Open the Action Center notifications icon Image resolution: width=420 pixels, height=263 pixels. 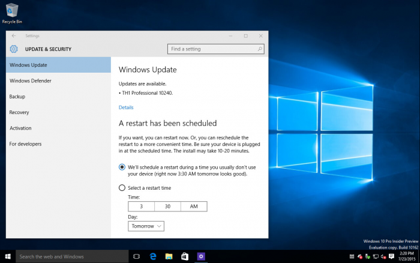tap(391, 256)
